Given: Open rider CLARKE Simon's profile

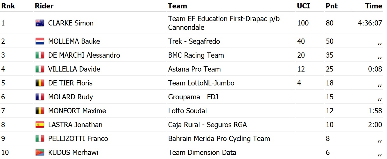Looking at the screenshot, I should click(x=71, y=23).
